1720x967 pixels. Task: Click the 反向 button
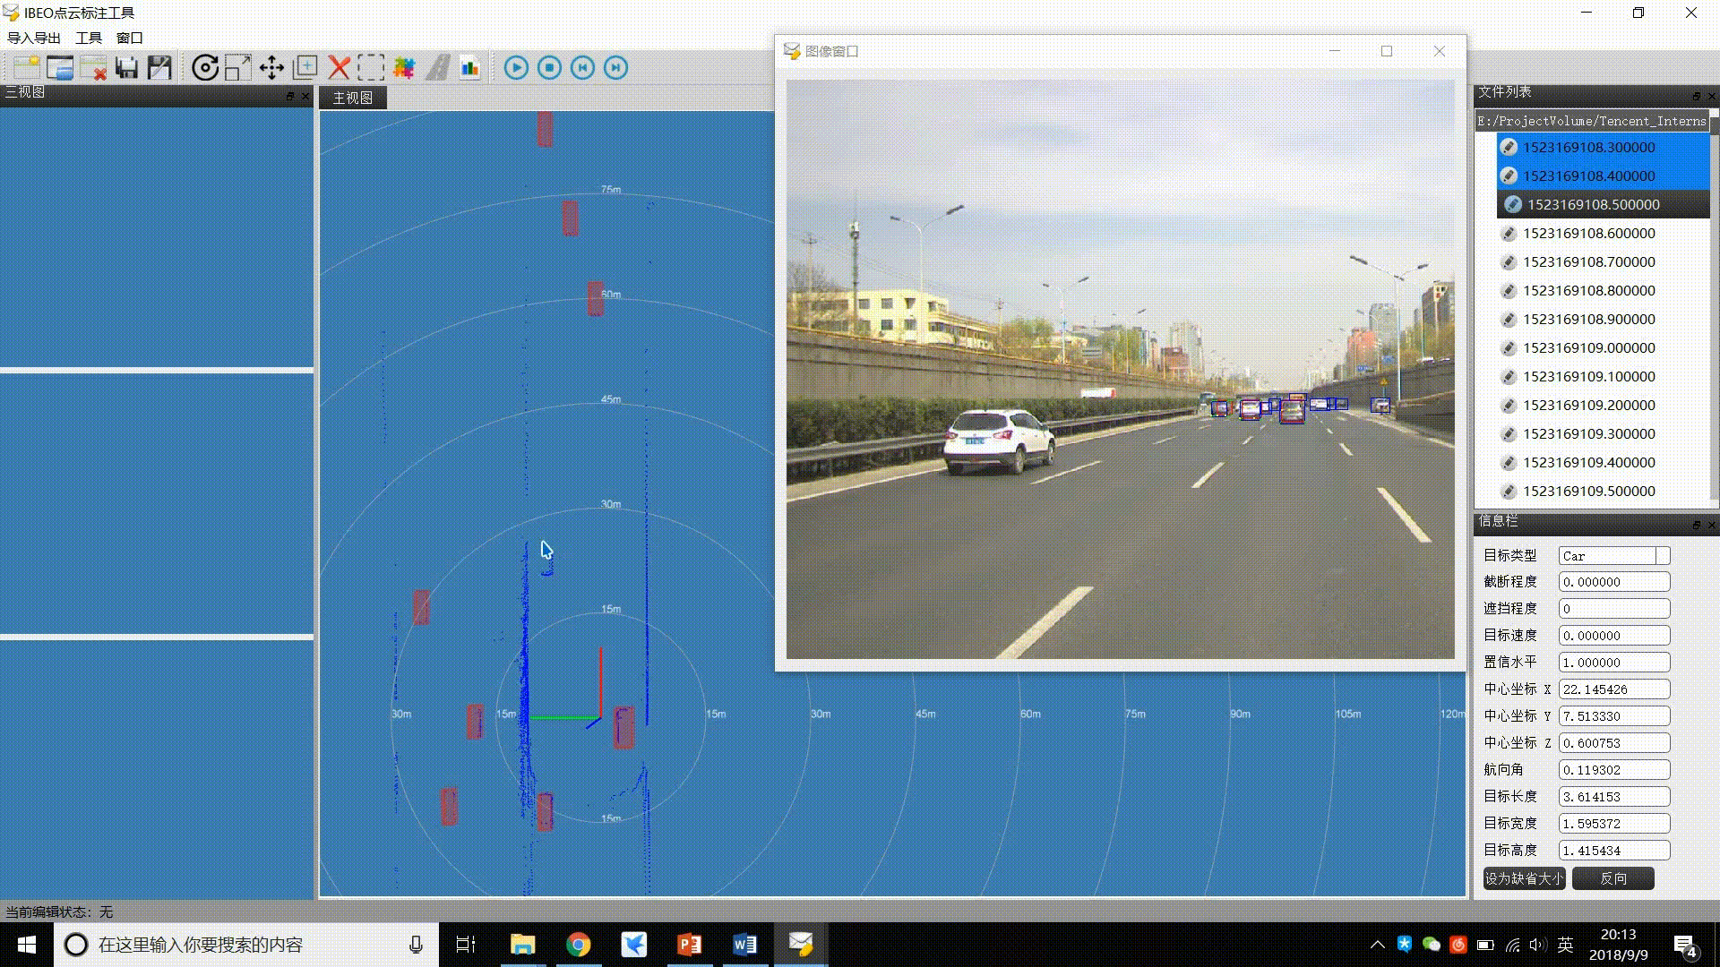pos(1612,878)
